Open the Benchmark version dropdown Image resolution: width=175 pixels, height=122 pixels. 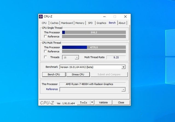coord(123,67)
